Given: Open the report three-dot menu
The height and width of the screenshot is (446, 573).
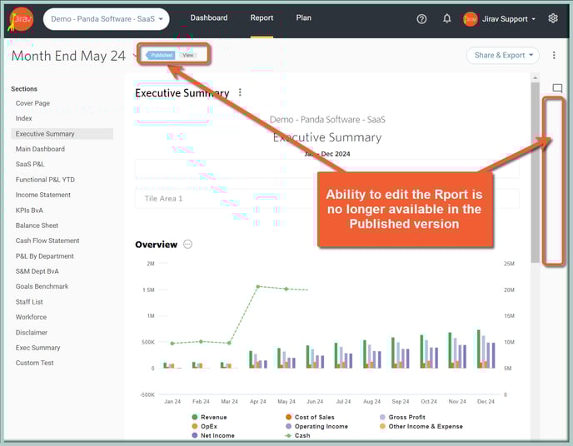Looking at the screenshot, I should tap(554, 55).
